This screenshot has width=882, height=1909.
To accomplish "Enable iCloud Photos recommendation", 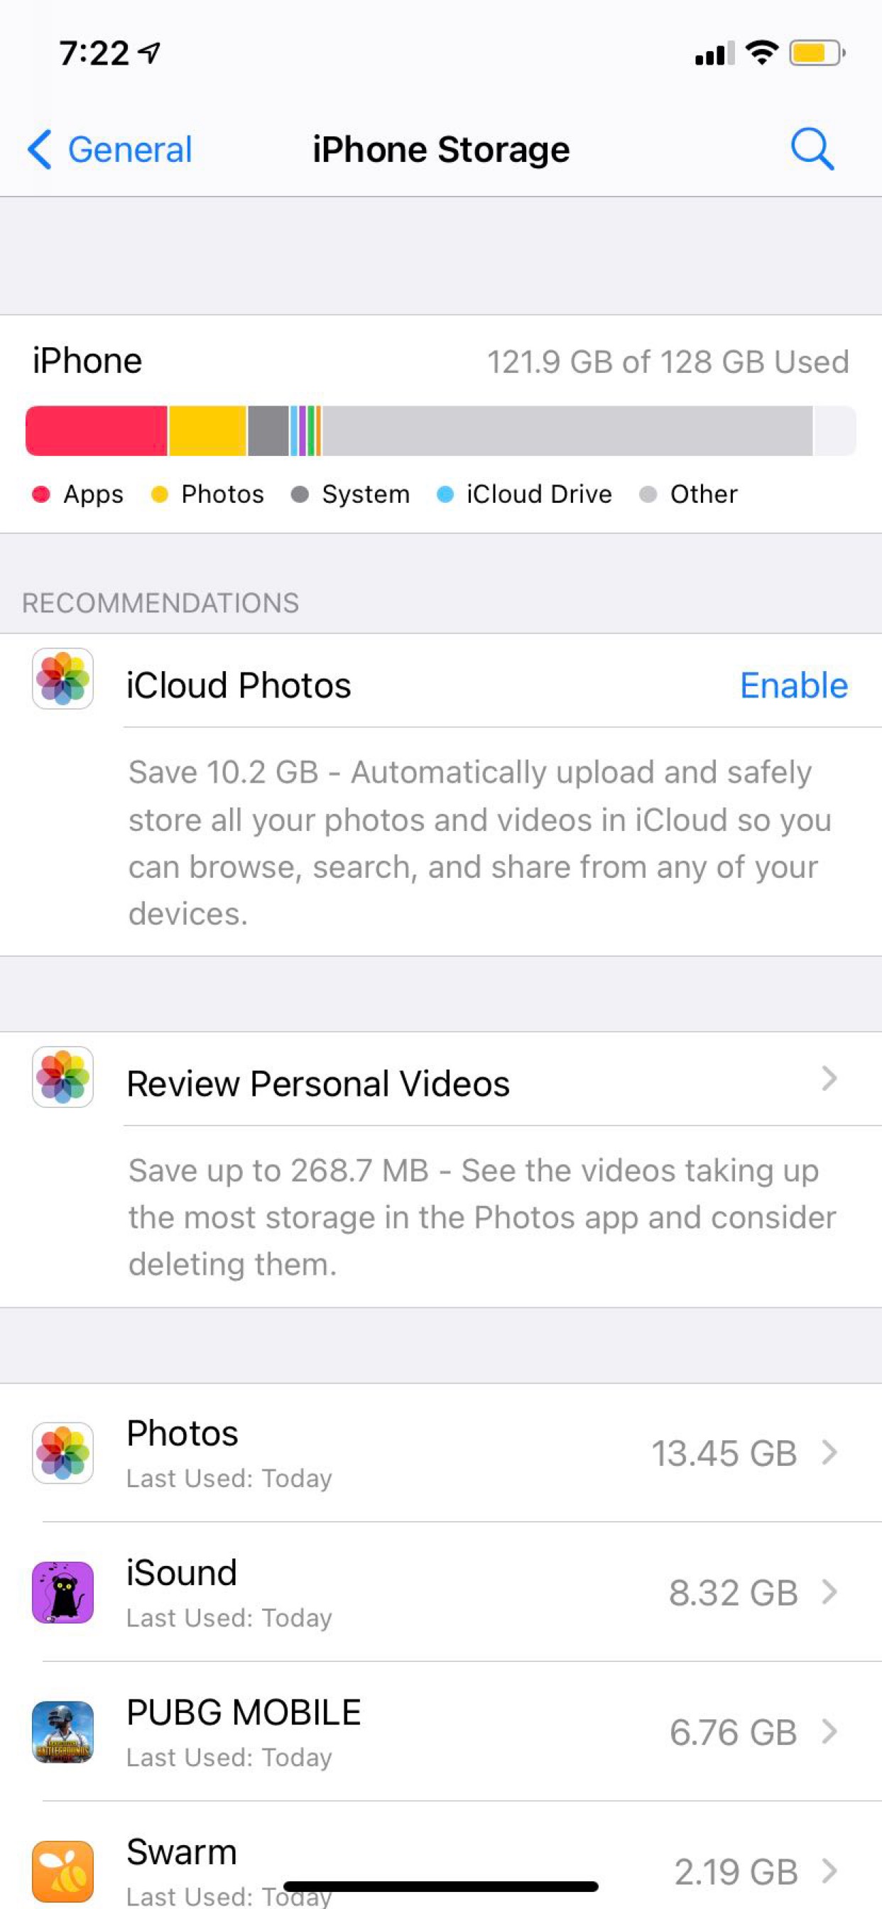I will [x=794, y=685].
